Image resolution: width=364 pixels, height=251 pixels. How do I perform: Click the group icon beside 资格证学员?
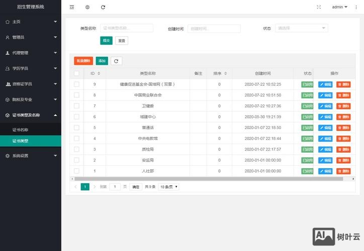pos(8,84)
